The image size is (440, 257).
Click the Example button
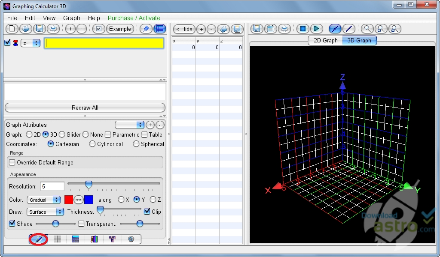120,29
